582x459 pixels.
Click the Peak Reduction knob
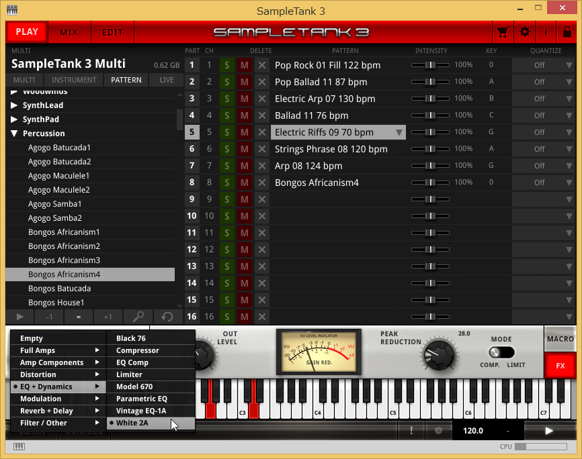click(x=439, y=354)
